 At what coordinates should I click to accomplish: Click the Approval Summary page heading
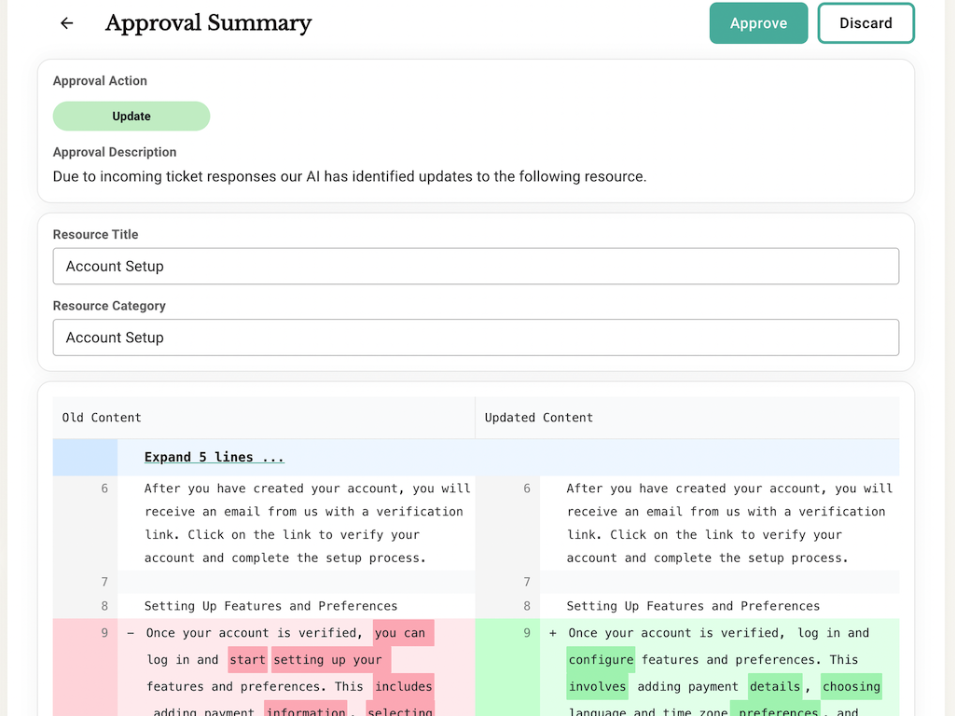tap(208, 23)
